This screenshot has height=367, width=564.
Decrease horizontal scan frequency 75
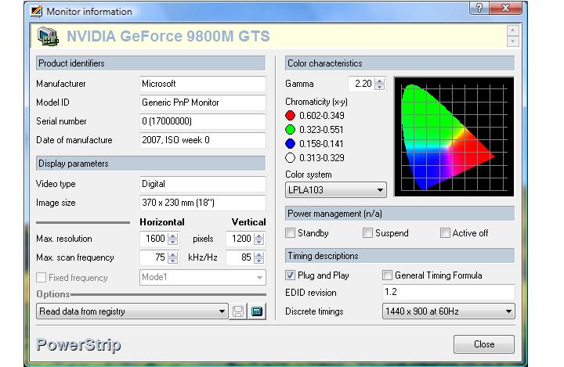coord(172,261)
